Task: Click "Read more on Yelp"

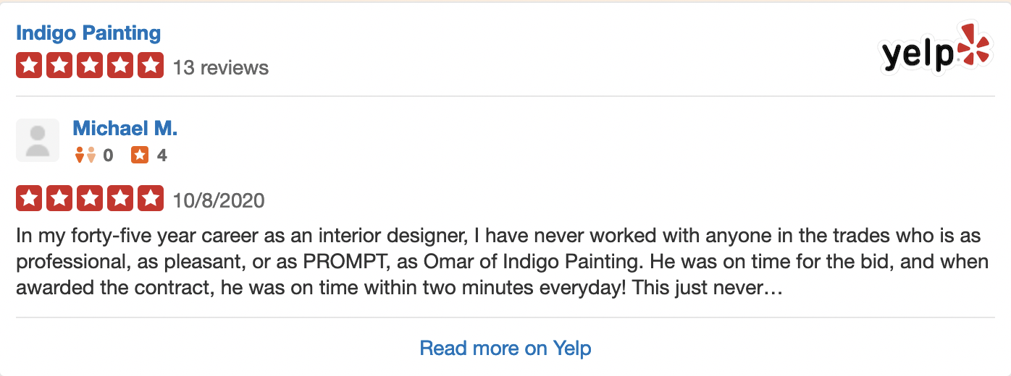Action: click(506, 348)
